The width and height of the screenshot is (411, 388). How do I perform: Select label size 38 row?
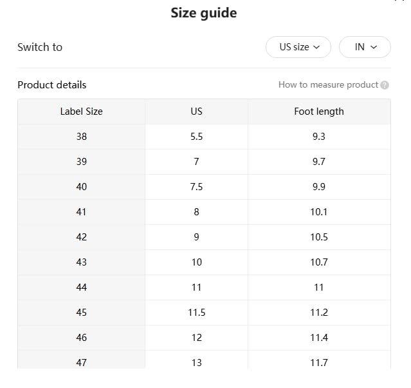pyautogui.click(x=81, y=137)
